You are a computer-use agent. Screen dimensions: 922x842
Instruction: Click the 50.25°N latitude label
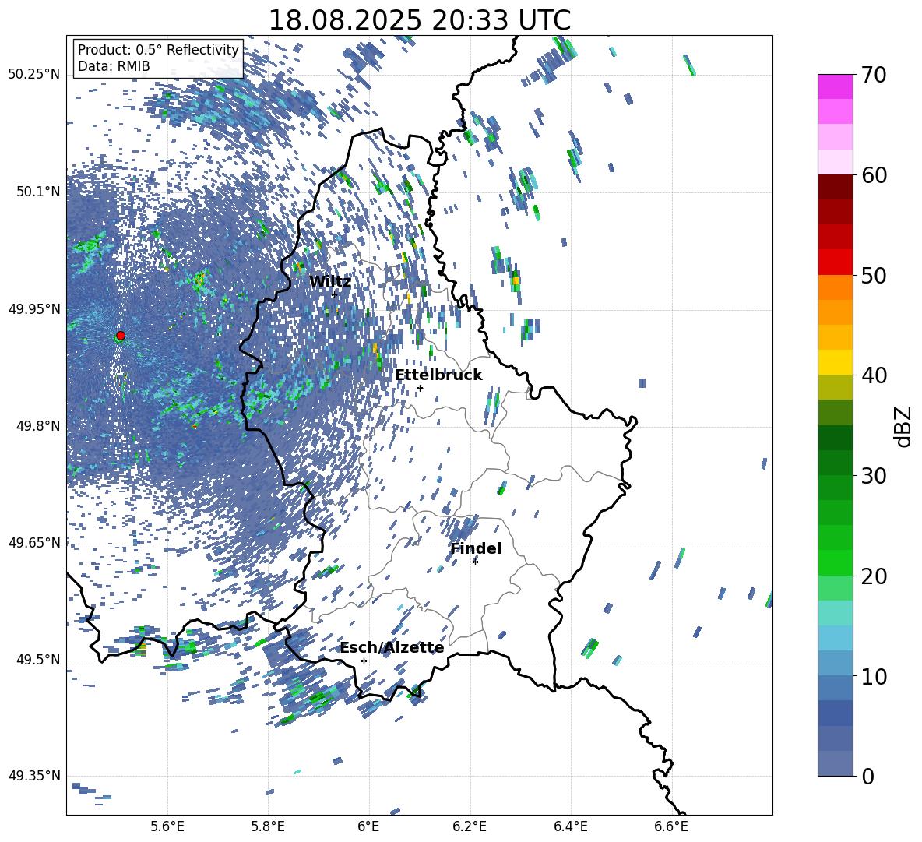pos(34,74)
